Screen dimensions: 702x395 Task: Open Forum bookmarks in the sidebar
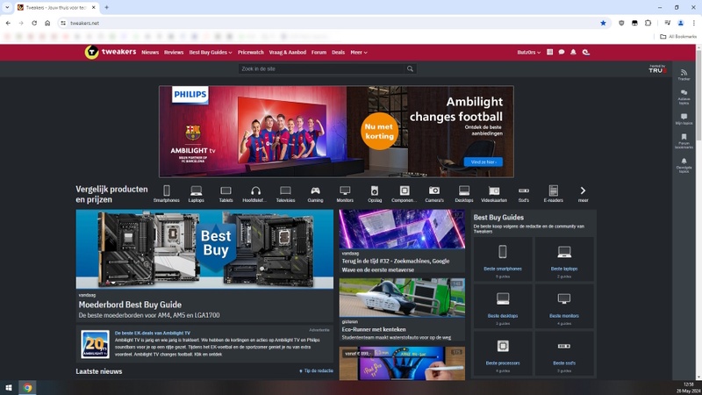684,141
